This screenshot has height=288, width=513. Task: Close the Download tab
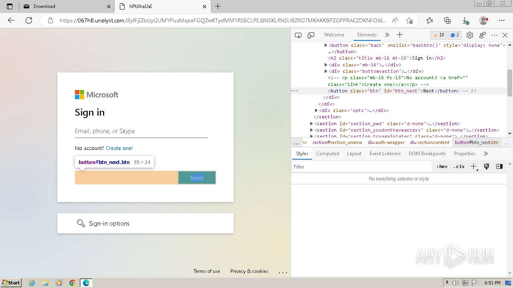click(109, 6)
